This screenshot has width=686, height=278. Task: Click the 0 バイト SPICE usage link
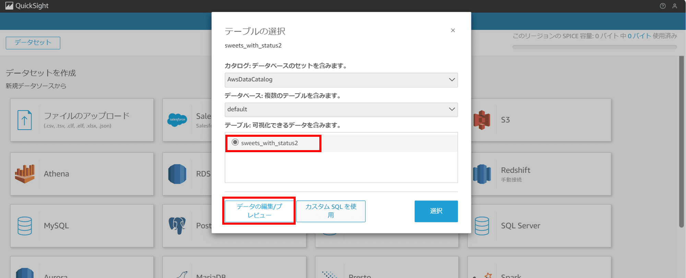click(x=639, y=36)
